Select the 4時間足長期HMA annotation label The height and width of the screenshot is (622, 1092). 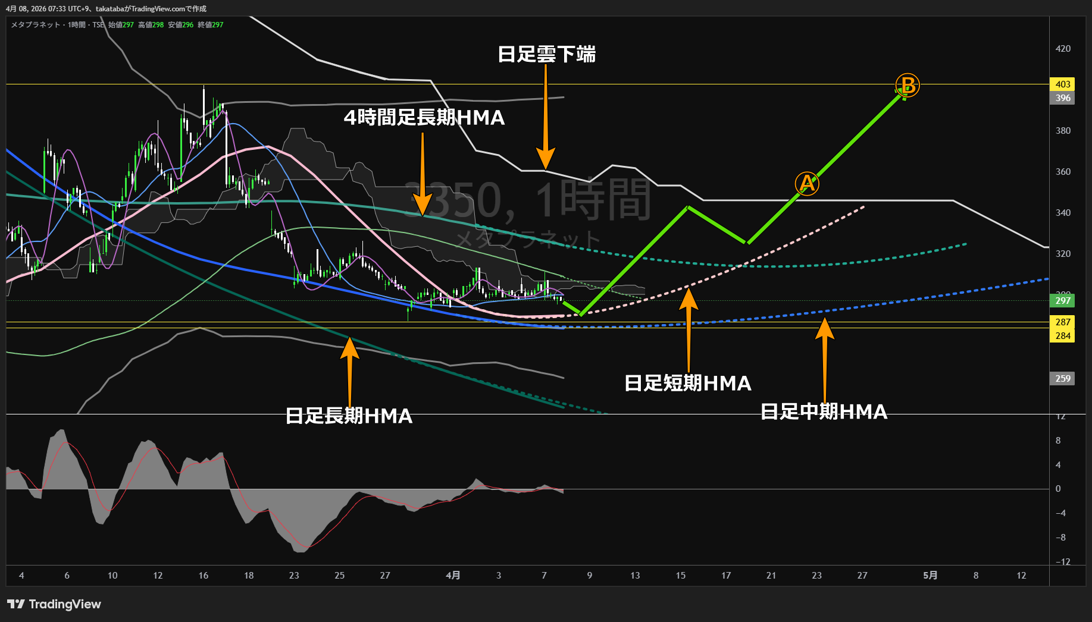[x=424, y=118]
